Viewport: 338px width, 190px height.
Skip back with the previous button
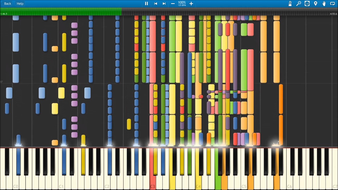(x=156, y=3)
